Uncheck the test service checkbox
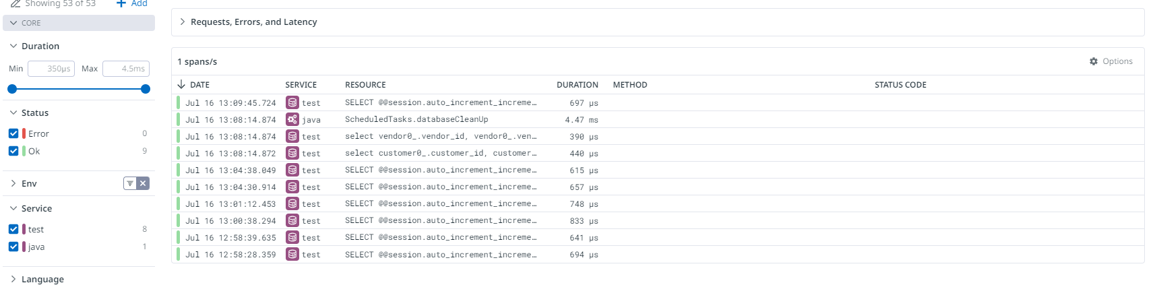This screenshot has width=1155, height=285. [13, 229]
